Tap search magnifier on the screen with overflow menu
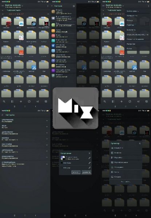The height and width of the screenshot is (218, 151). pos(105,101)
